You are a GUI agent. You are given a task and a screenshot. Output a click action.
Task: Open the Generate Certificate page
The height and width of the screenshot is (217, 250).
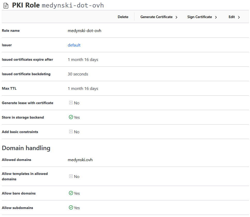tap(156, 17)
